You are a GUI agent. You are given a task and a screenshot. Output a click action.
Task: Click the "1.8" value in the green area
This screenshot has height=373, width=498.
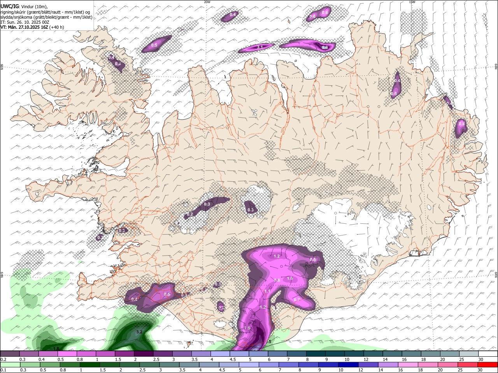(x=56, y=349)
